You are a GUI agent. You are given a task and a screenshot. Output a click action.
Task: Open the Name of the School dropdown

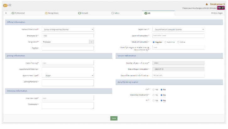coord(68,29)
